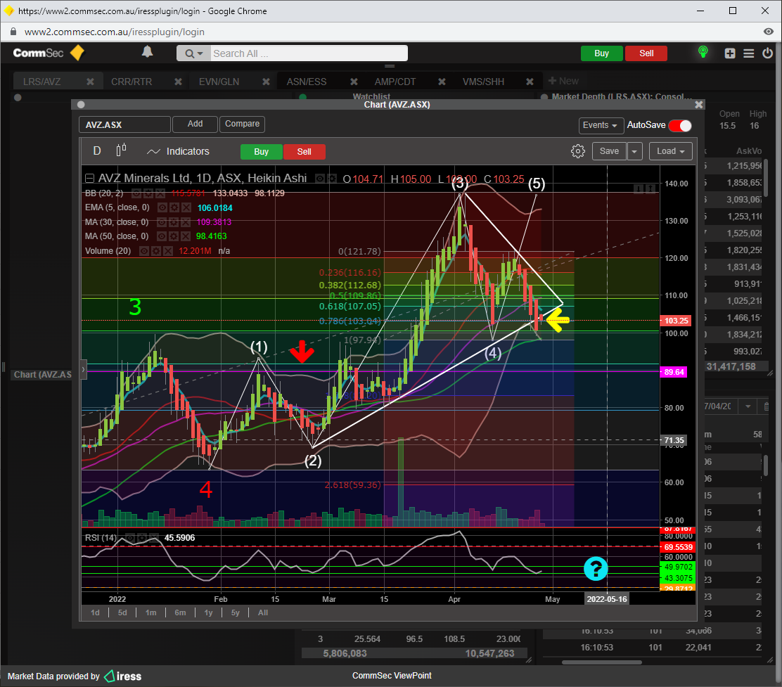Collapse the AVZ Minerals legend box
The width and height of the screenshot is (782, 687).
coord(90,178)
